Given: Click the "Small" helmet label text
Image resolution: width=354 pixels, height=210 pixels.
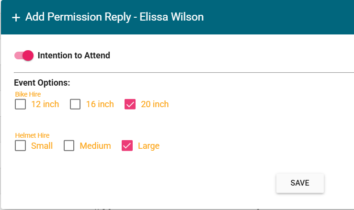Looking at the screenshot, I should pyautogui.click(x=42, y=146).
